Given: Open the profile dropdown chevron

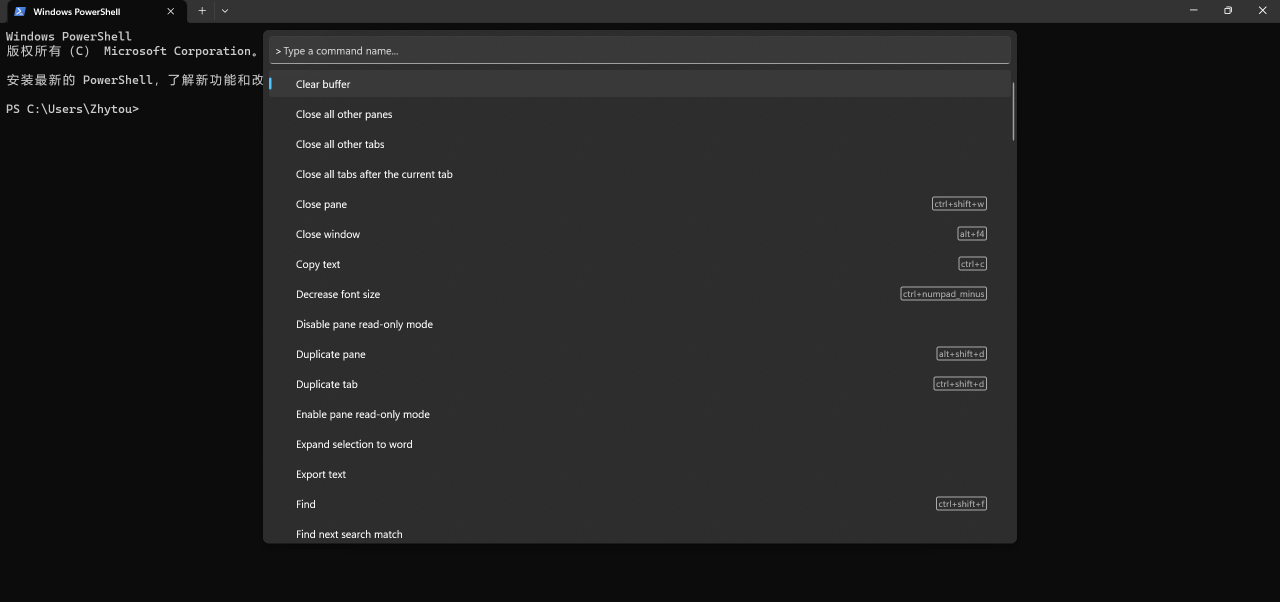Looking at the screenshot, I should pos(225,11).
